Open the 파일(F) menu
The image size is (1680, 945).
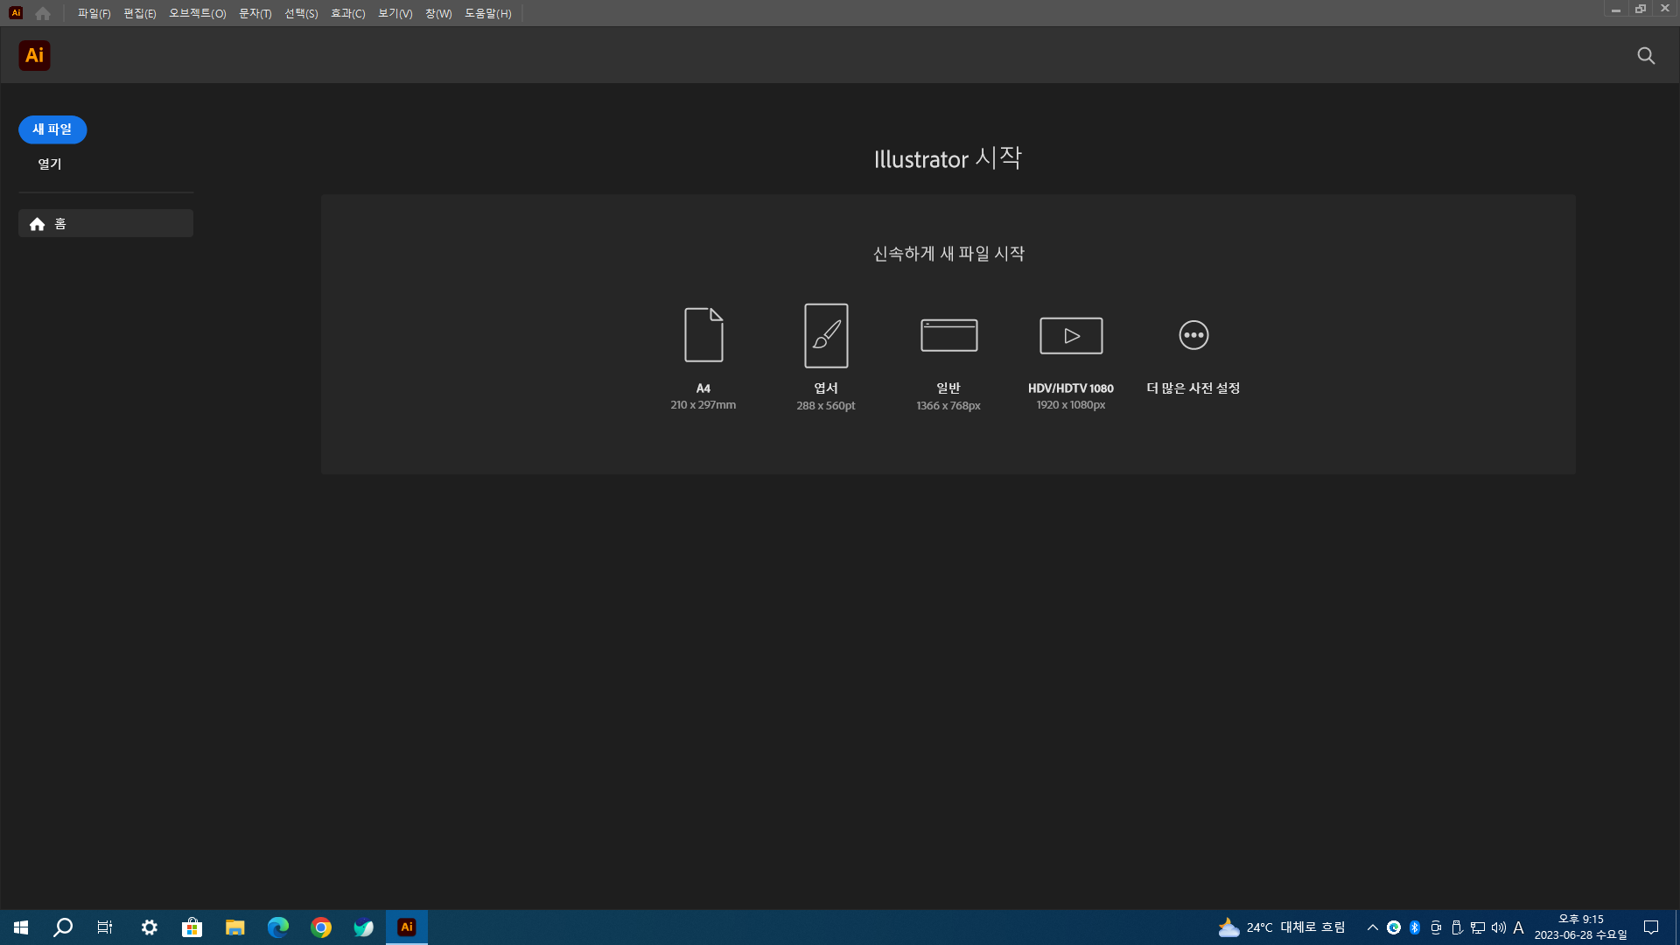tap(94, 13)
